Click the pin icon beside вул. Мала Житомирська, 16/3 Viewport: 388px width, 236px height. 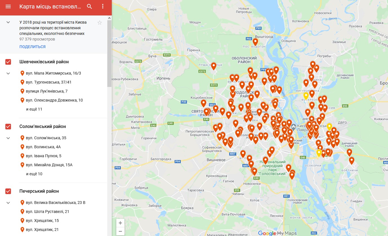click(x=23, y=73)
